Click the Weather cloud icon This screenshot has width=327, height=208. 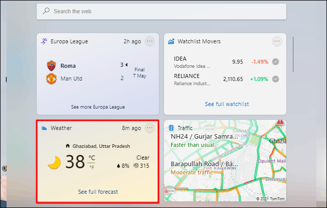point(44,128)
